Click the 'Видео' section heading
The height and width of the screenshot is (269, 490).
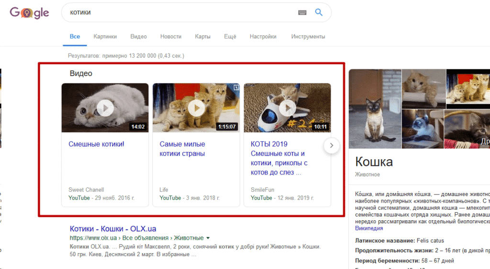coord(81,73)
